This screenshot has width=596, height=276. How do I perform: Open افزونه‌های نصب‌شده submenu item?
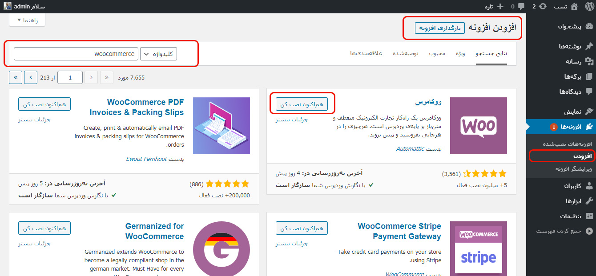pos(568,144)
